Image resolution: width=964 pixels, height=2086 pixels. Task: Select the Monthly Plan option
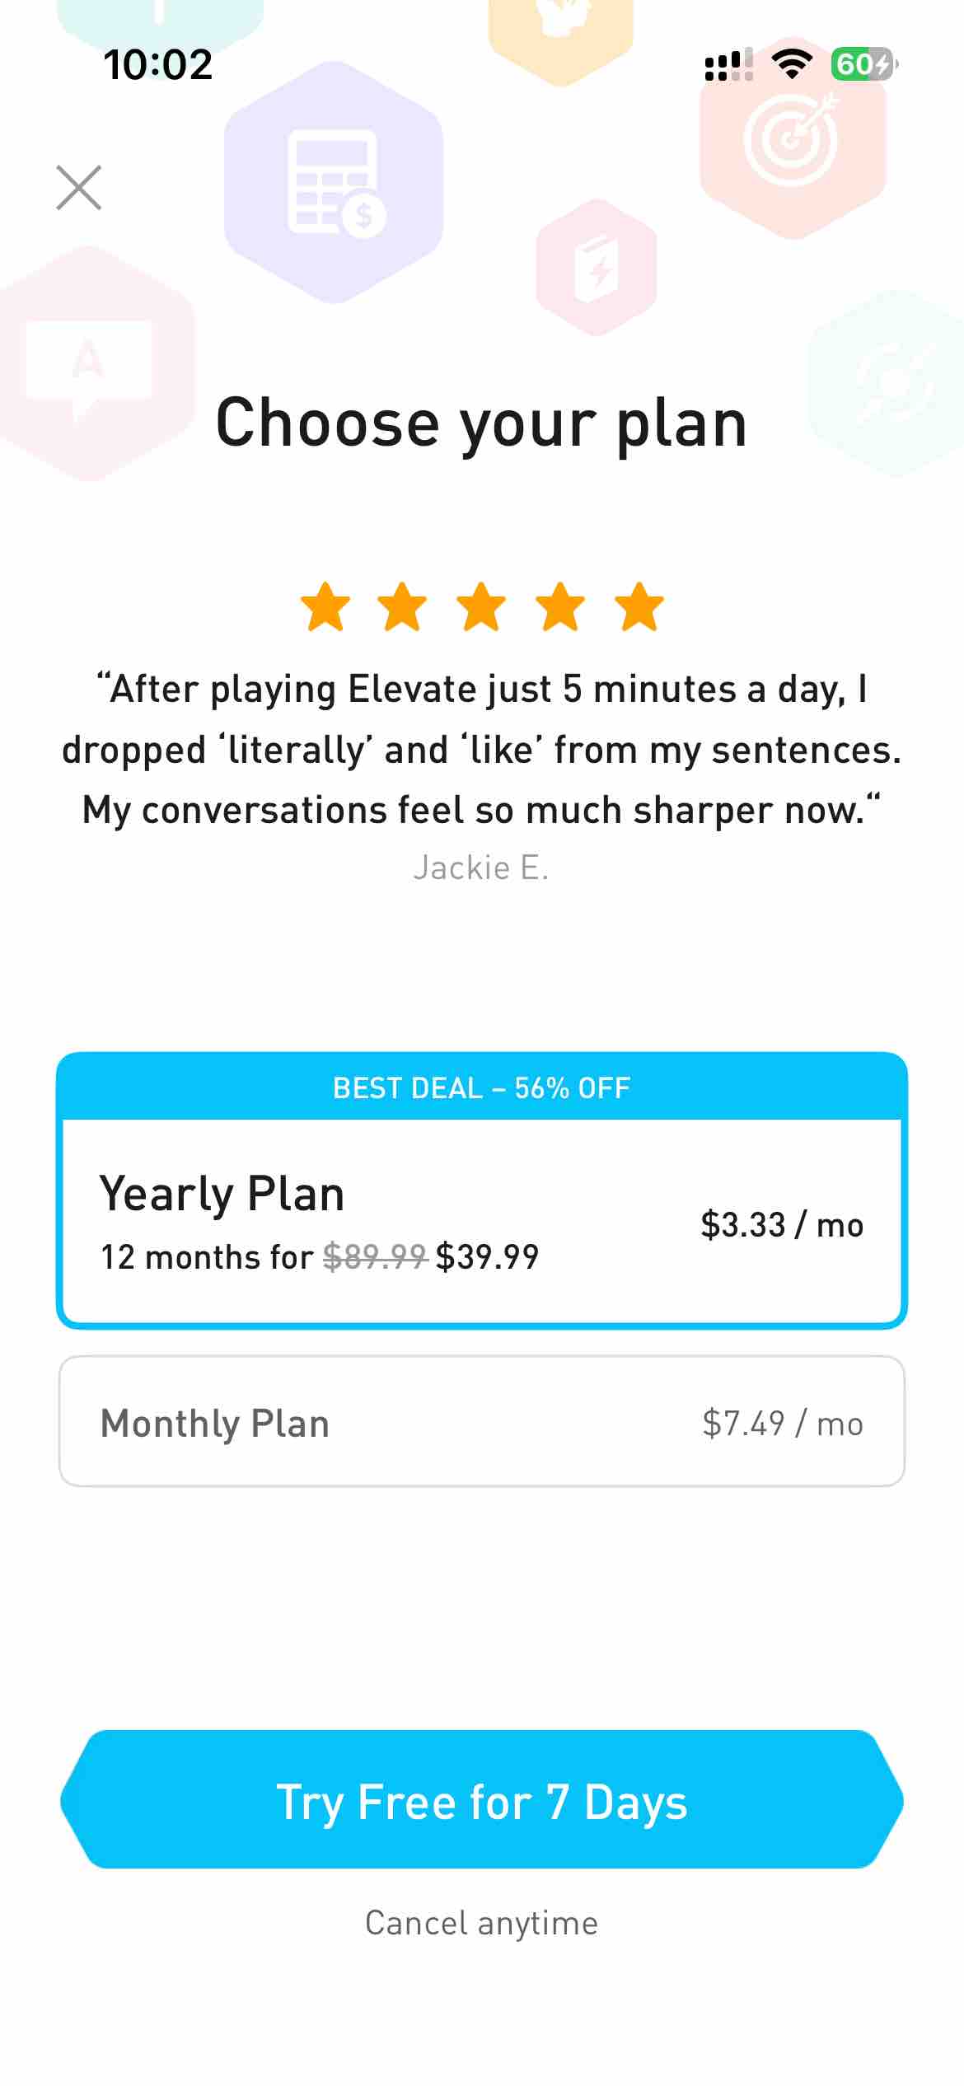point(482,1422)
